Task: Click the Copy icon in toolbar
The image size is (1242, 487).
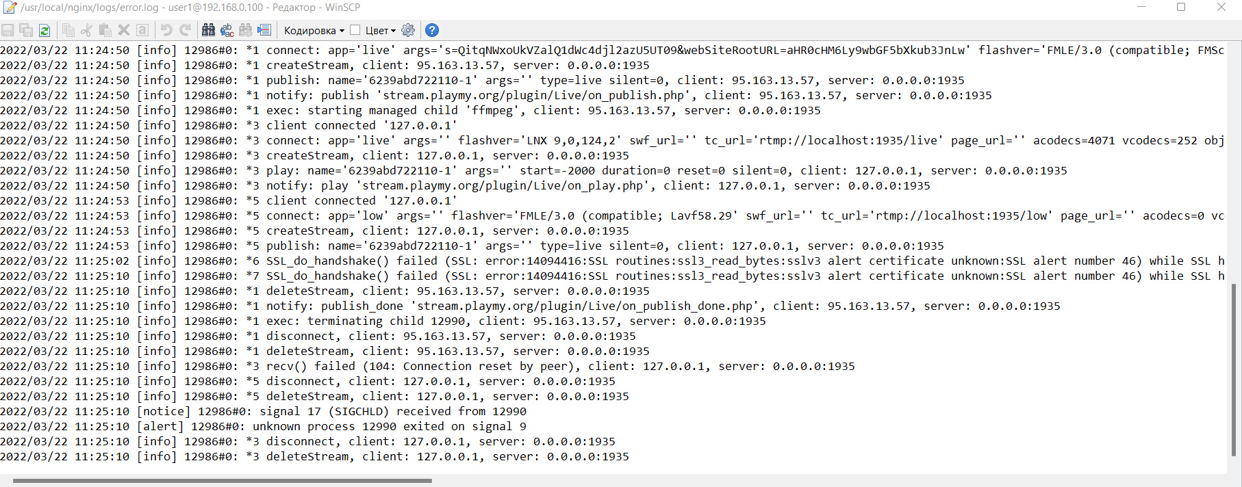Action: (68, 30)
